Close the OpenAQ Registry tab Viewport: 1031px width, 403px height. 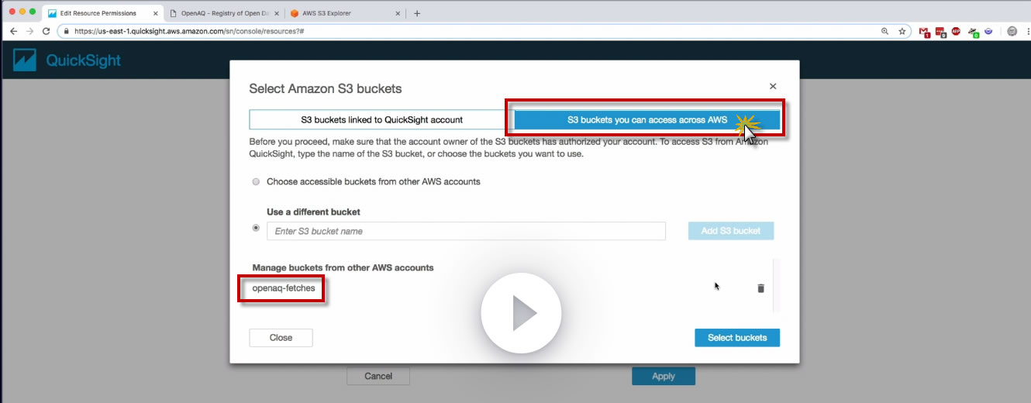(x=276, y=13)
